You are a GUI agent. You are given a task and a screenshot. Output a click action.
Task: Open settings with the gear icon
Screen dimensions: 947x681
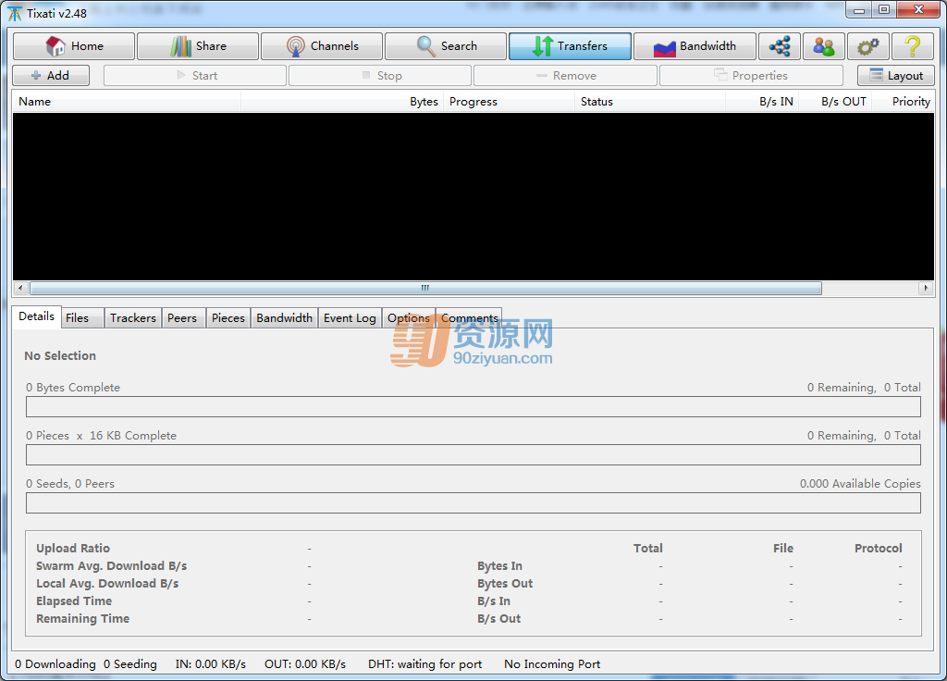(867, 46)
